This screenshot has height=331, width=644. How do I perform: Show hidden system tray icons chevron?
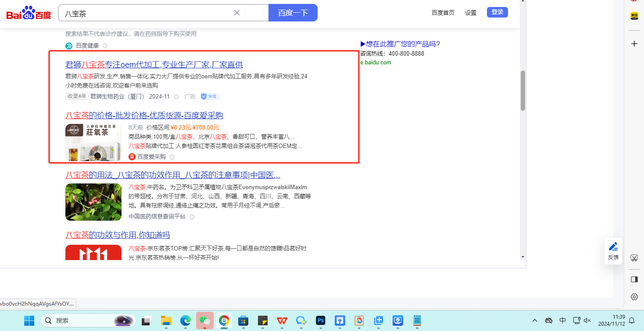click(534, 320)
